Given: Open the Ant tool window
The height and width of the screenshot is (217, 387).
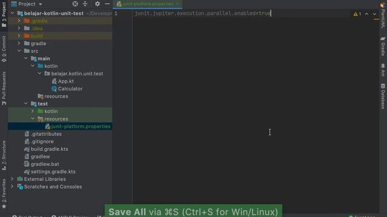Looking at the screenshot, I should point(383,70).
